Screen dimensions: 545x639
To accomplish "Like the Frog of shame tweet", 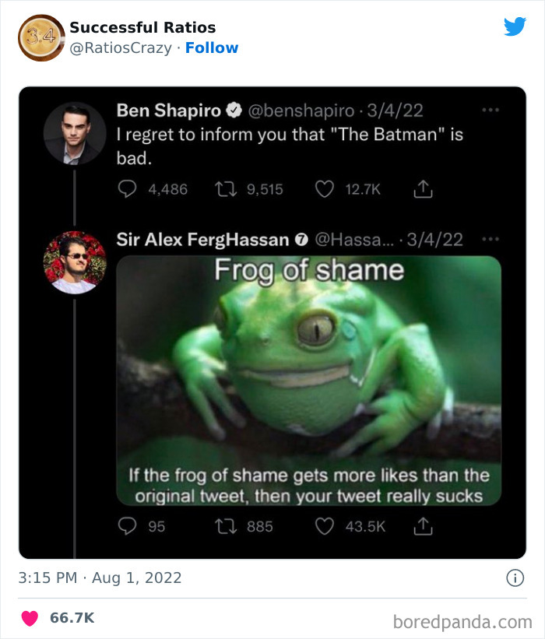I will pyautogui.click(x=325, y=527).
